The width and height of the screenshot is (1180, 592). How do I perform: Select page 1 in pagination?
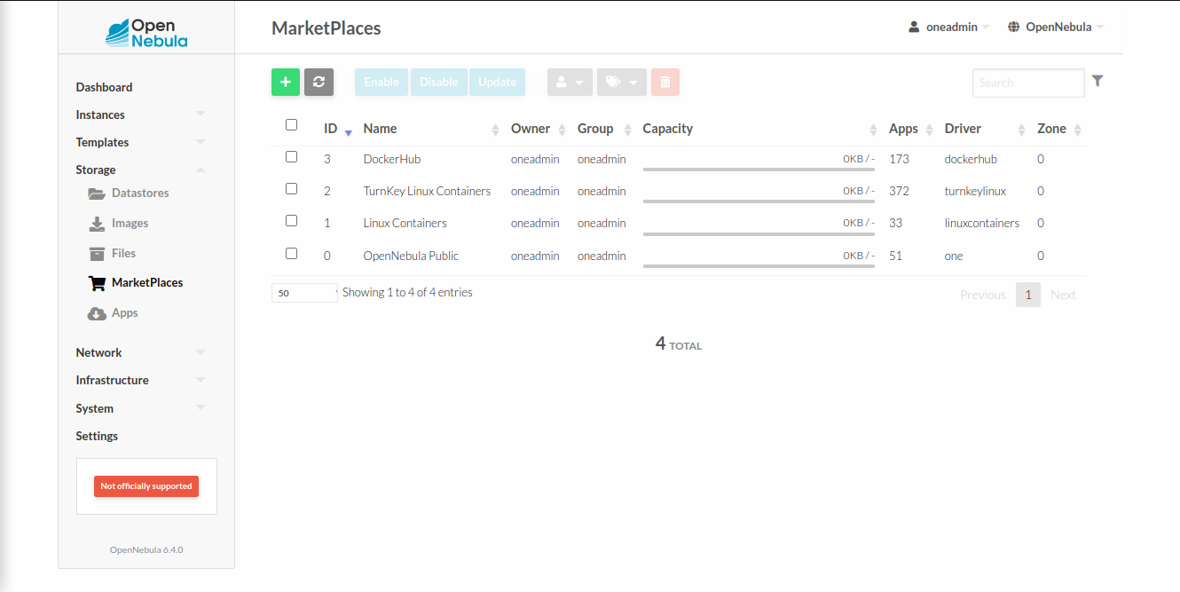[x=1028, y=295]
